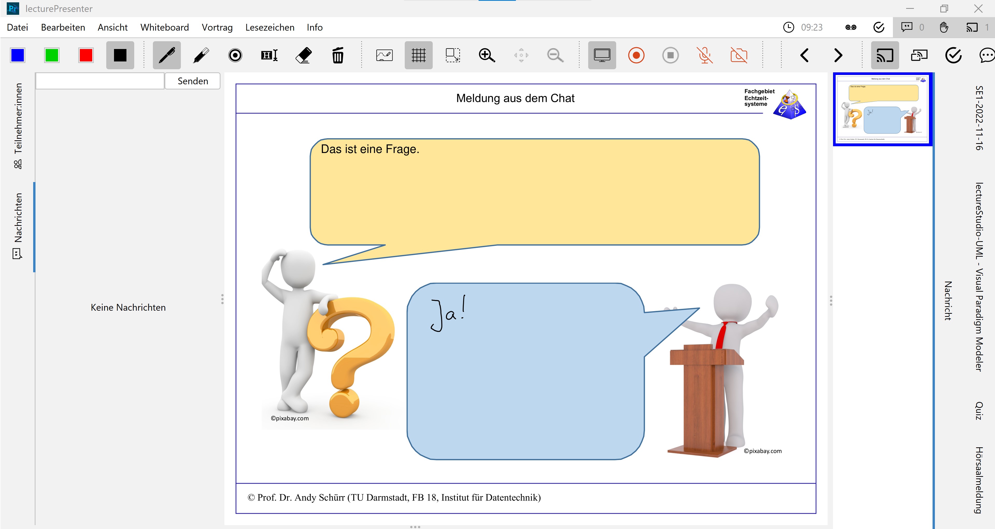Select the text annotation tool
This screenshot has height=529, width=995.
coord(269,55)
